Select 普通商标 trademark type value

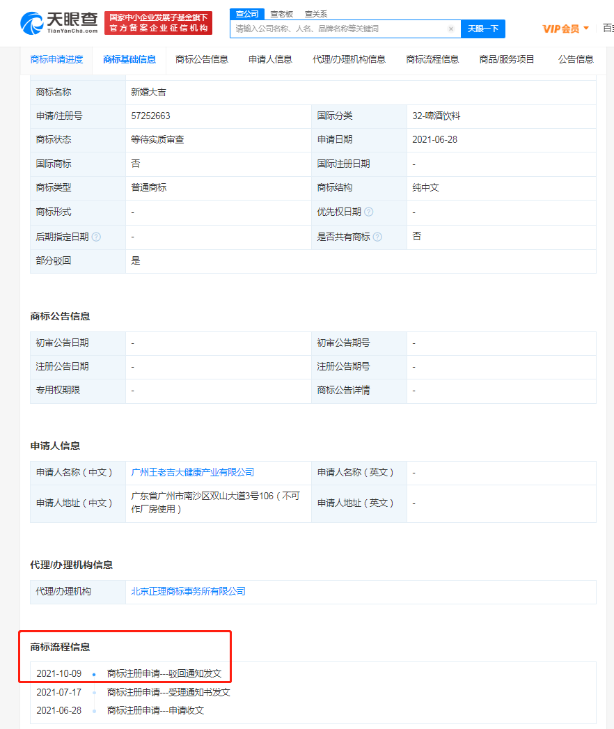click(149, 188)
